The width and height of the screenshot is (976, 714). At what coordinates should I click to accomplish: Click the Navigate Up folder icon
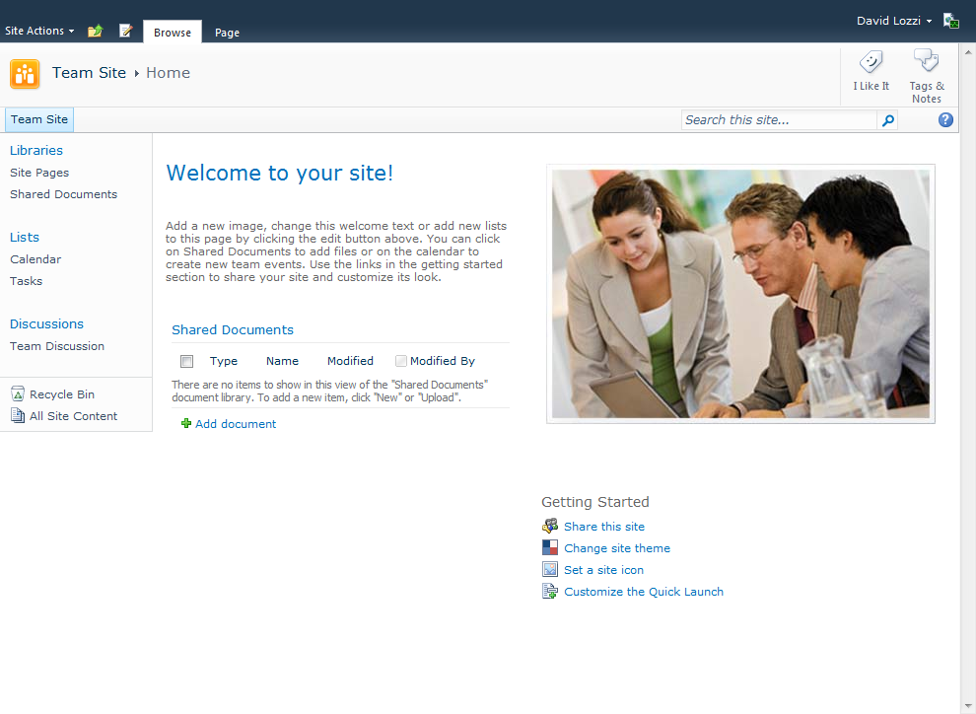tap(95, 32)
